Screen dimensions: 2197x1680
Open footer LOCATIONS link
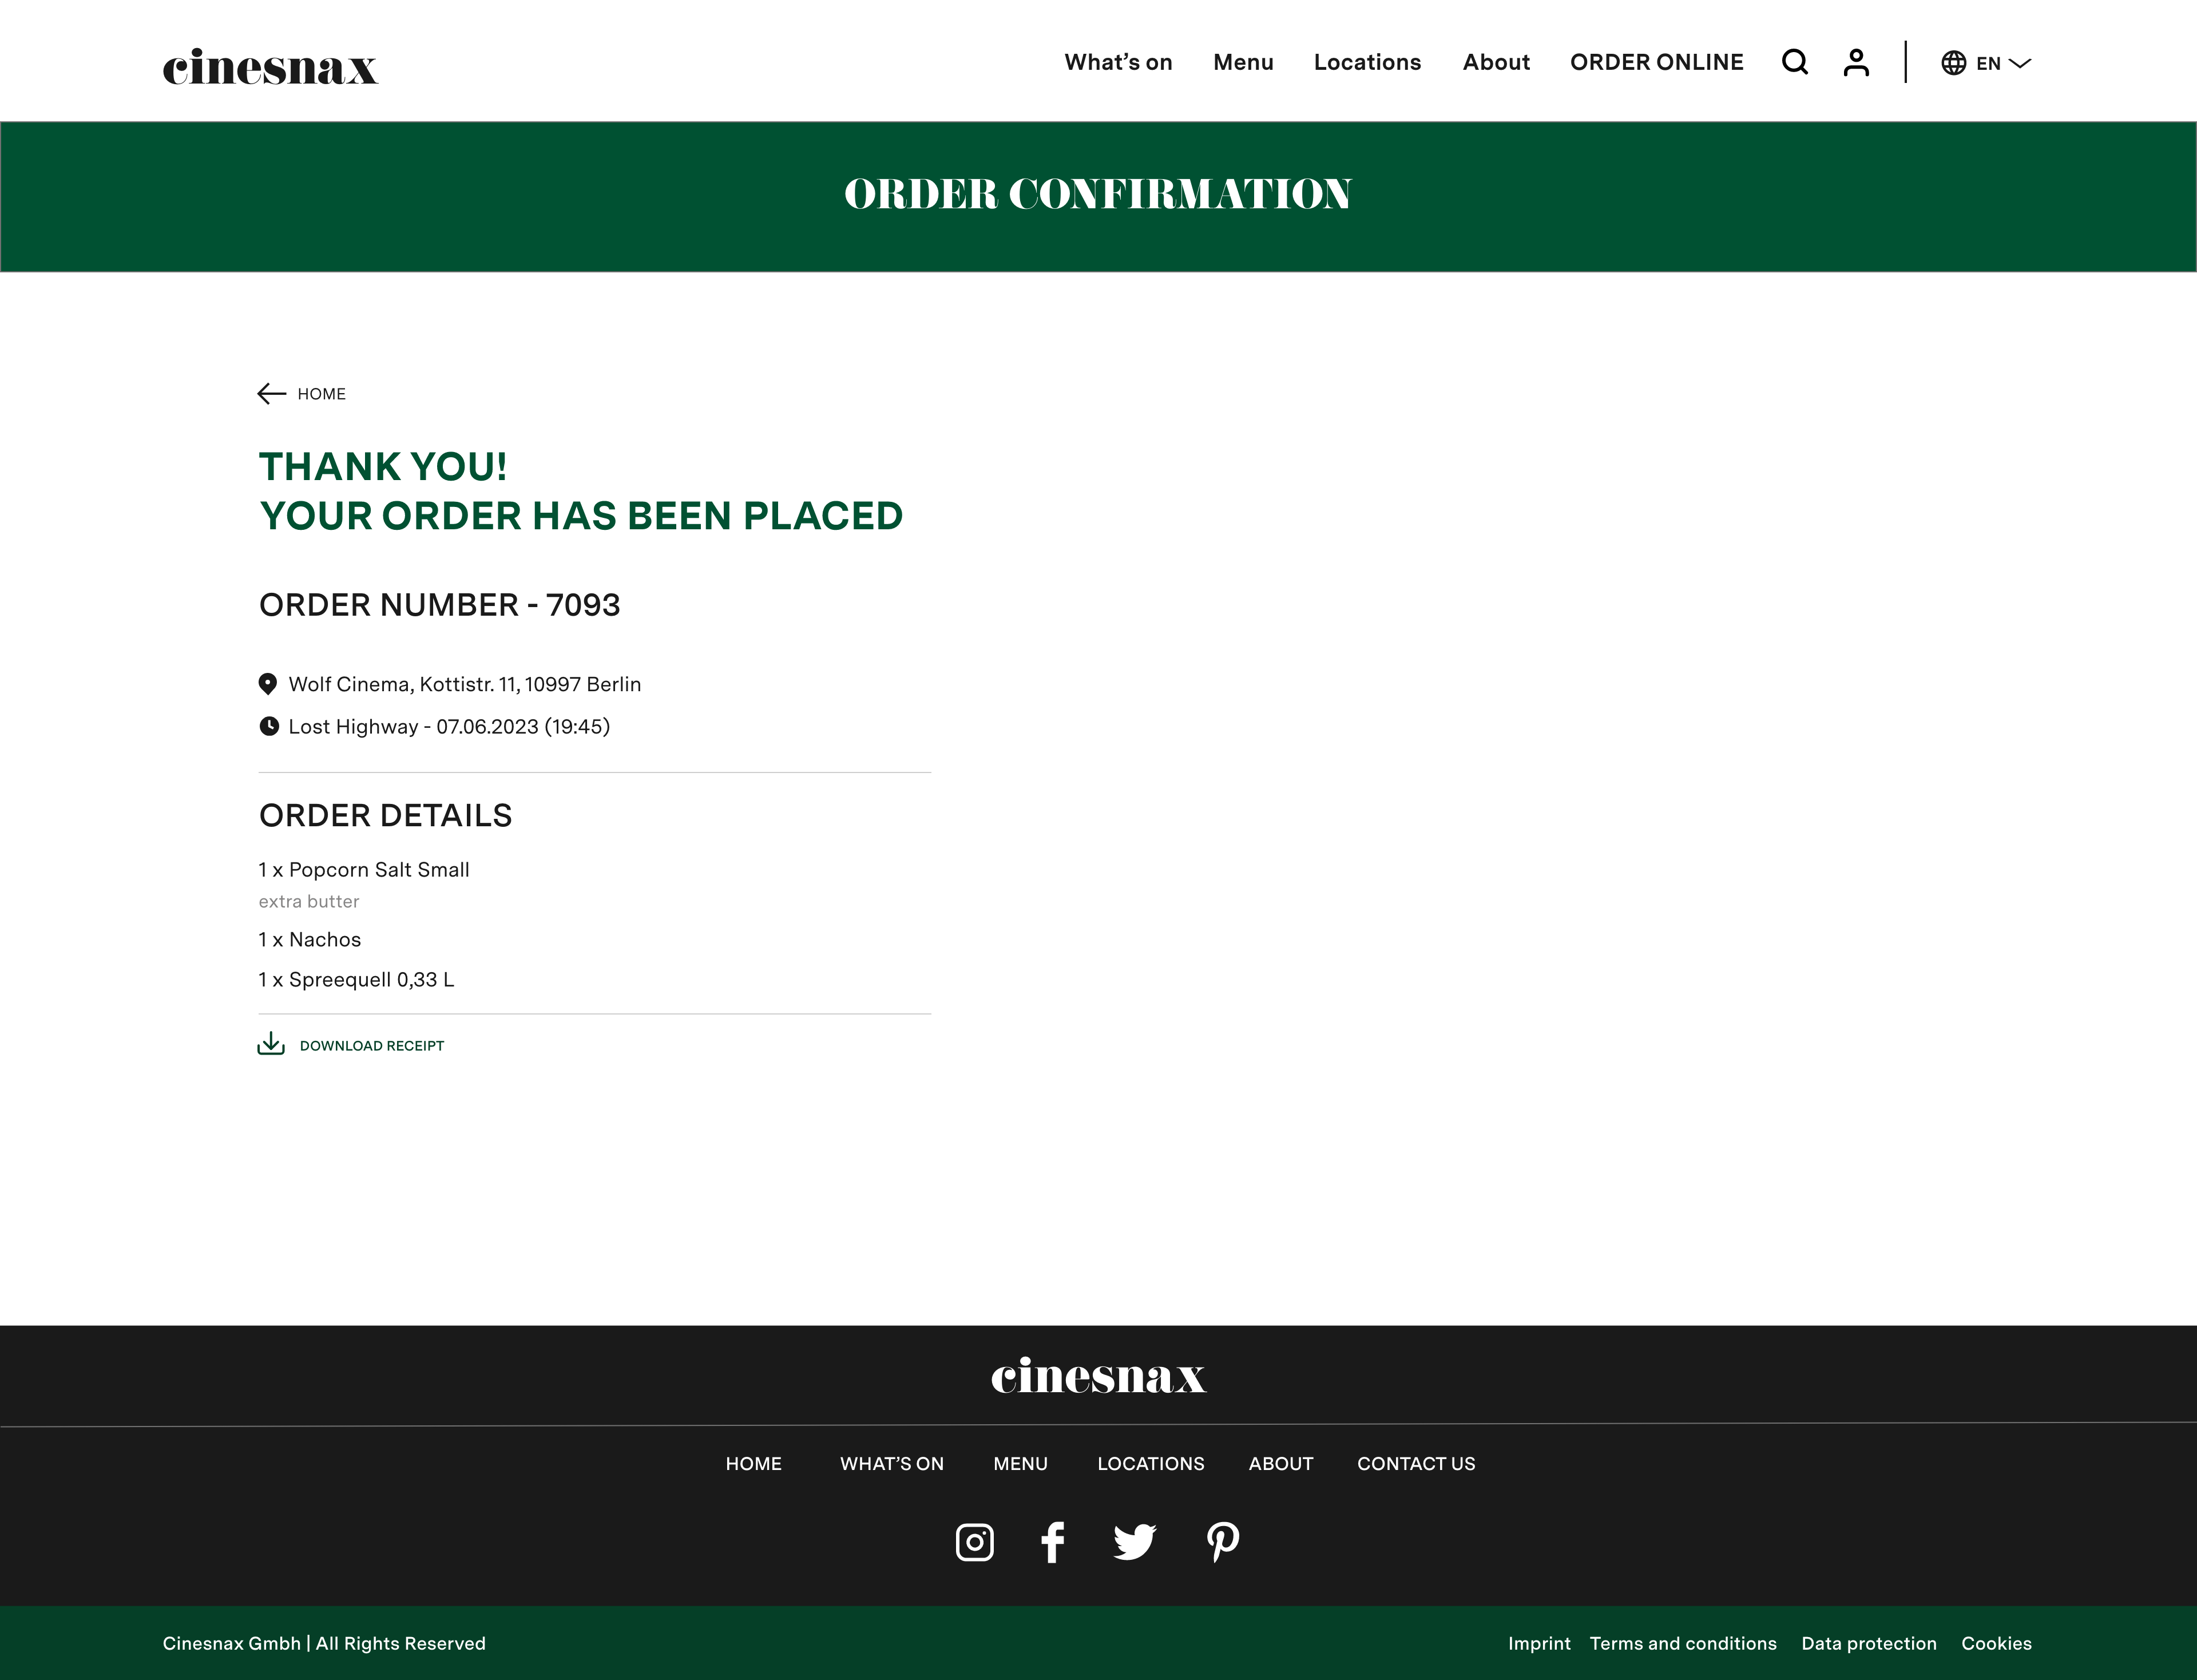click(1150, 1464)
